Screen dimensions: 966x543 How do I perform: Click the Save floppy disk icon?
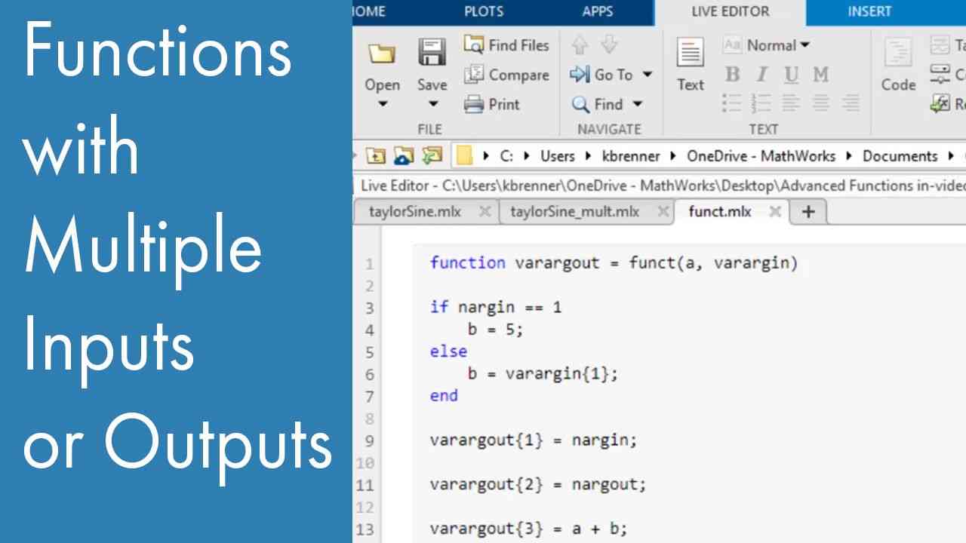tap(432, 54)
